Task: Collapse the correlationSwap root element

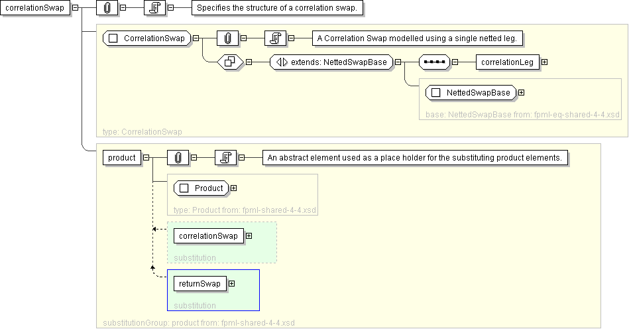Action: 75,7
